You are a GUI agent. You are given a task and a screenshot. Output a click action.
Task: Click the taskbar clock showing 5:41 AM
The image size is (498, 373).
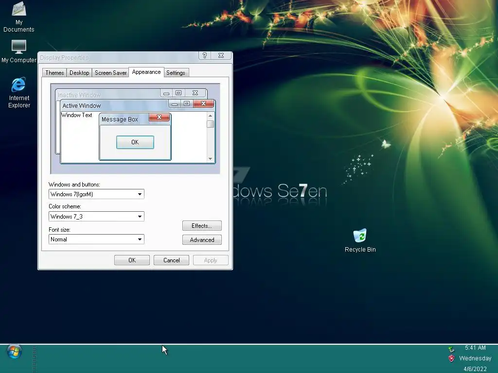click(x=475, y=348)
